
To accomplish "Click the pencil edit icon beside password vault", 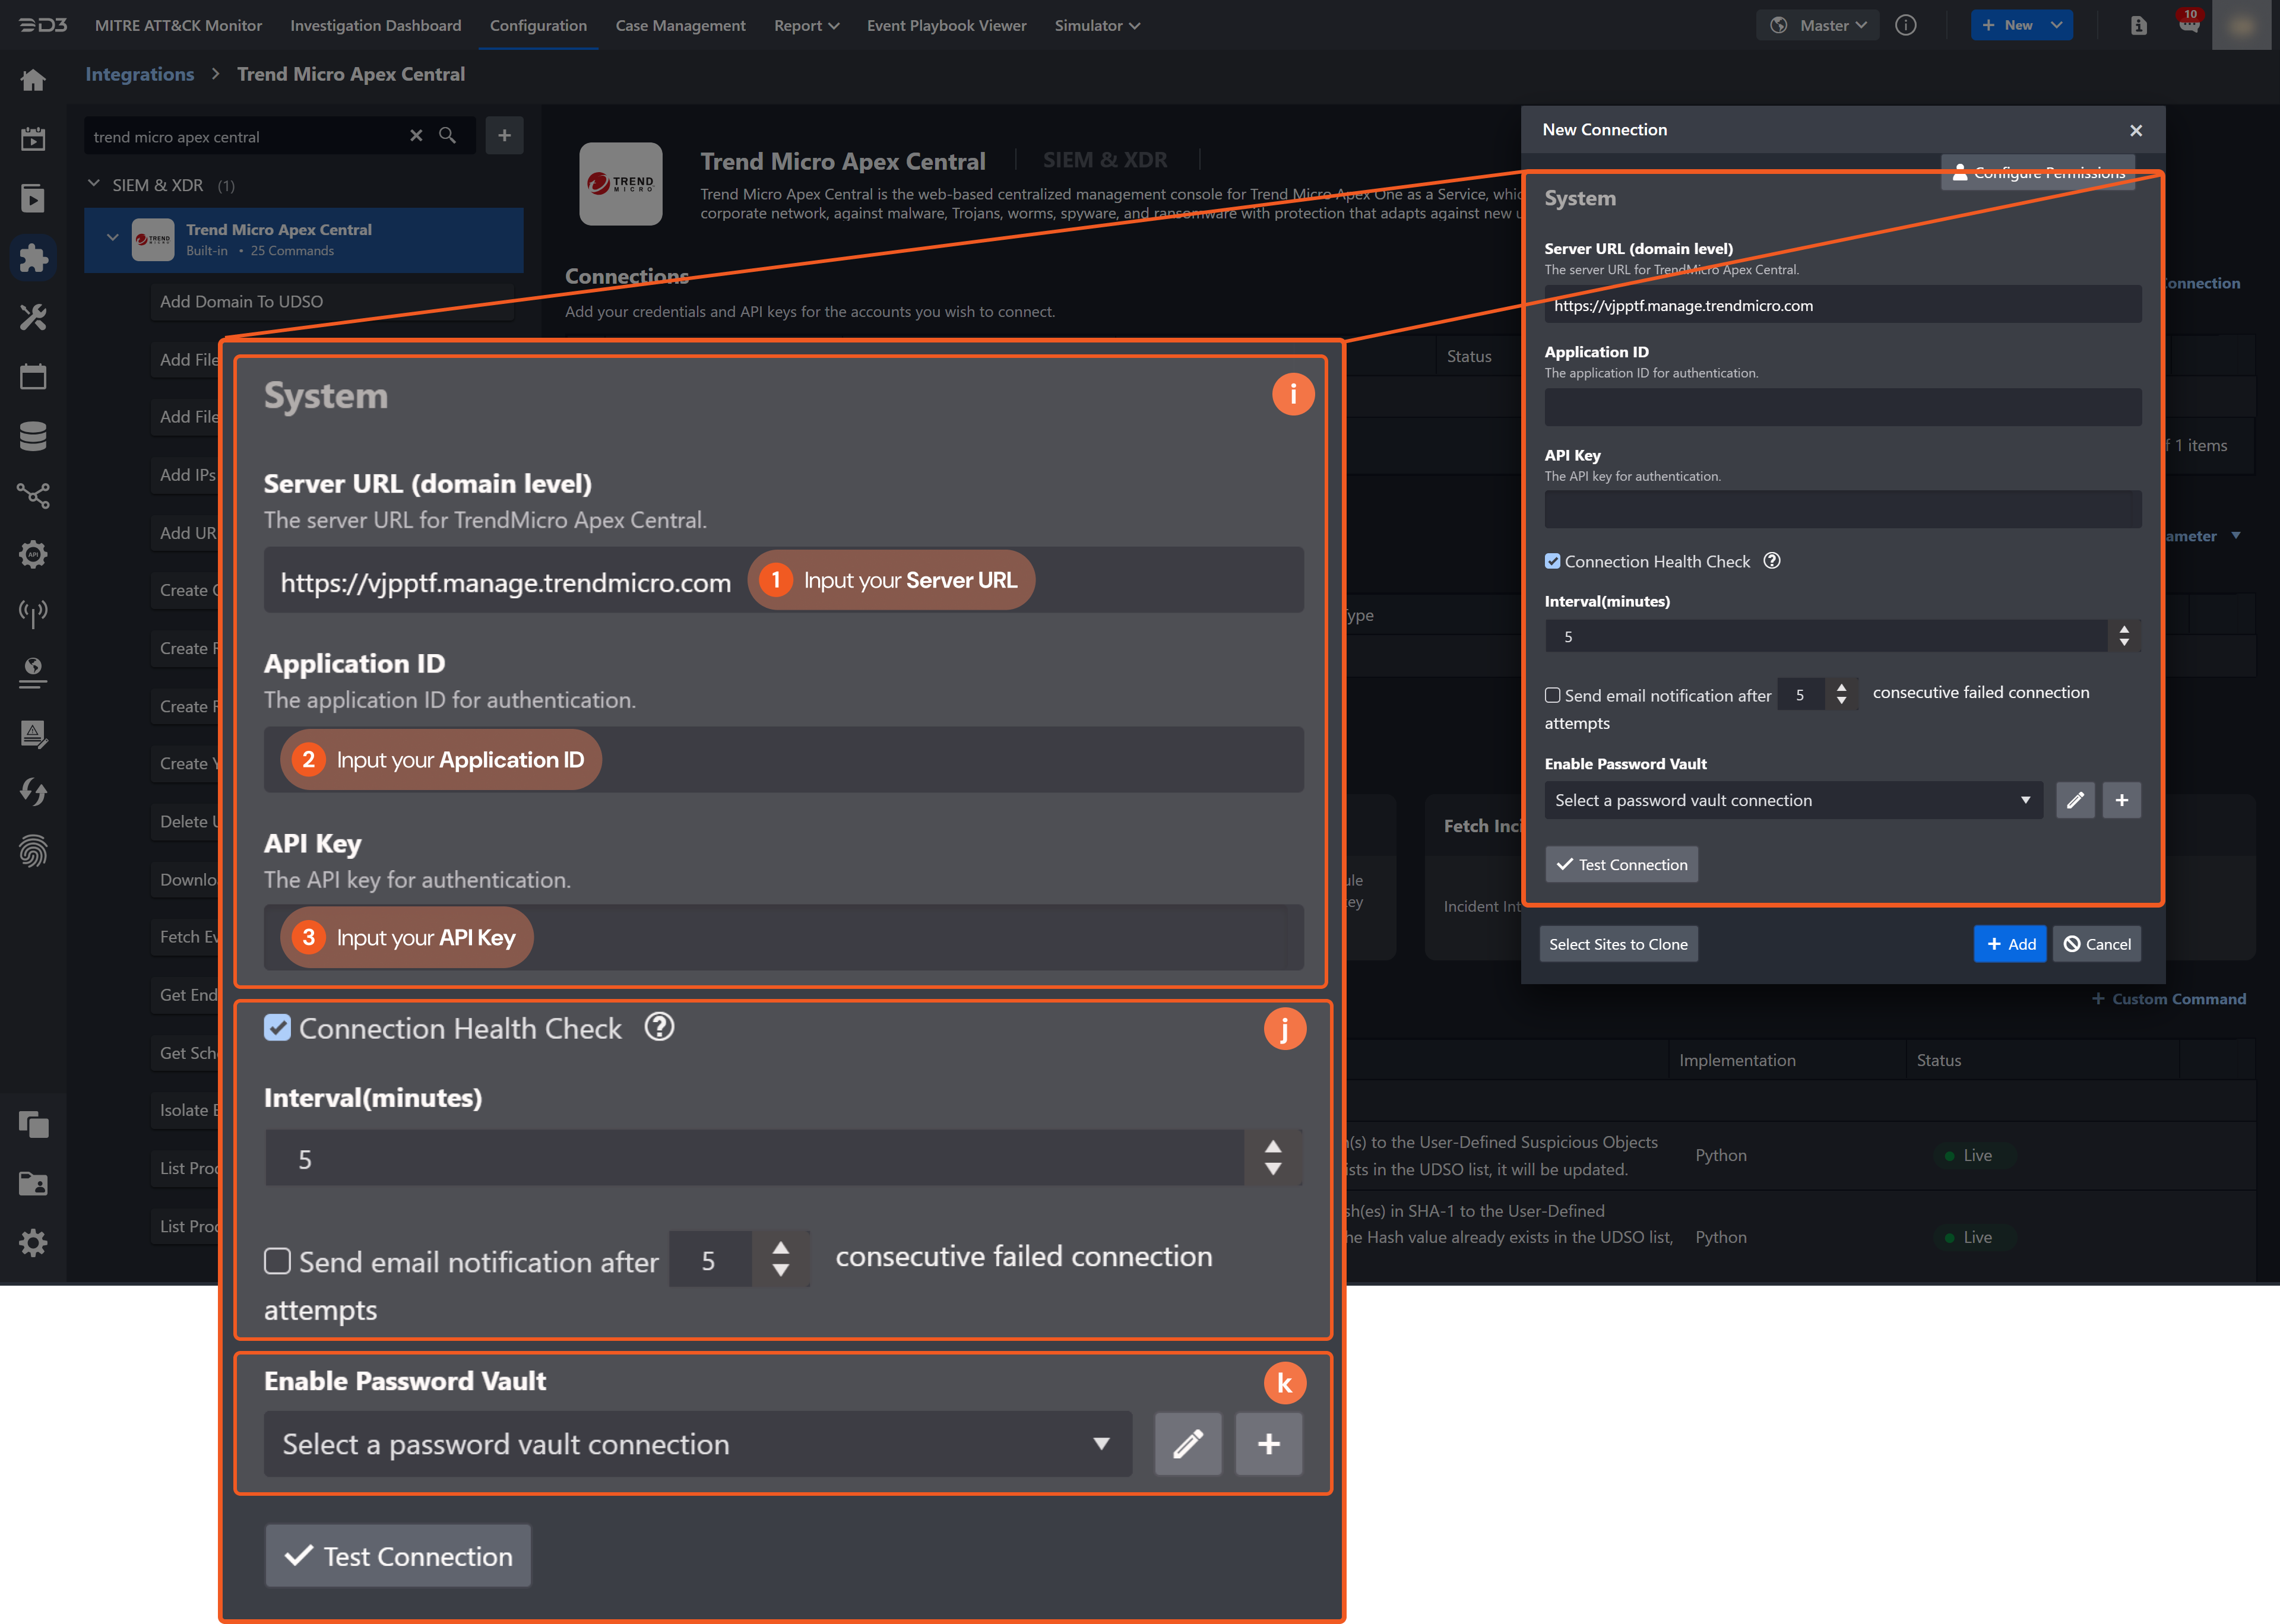I will (x=2075, y=800).
